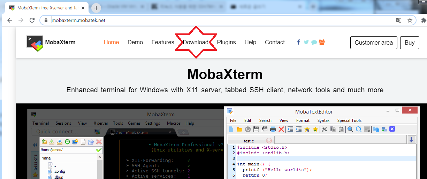Image resolution: width=427 pixels, height=179 pixels.
Task: Open the Features page link
Action: 163,42
